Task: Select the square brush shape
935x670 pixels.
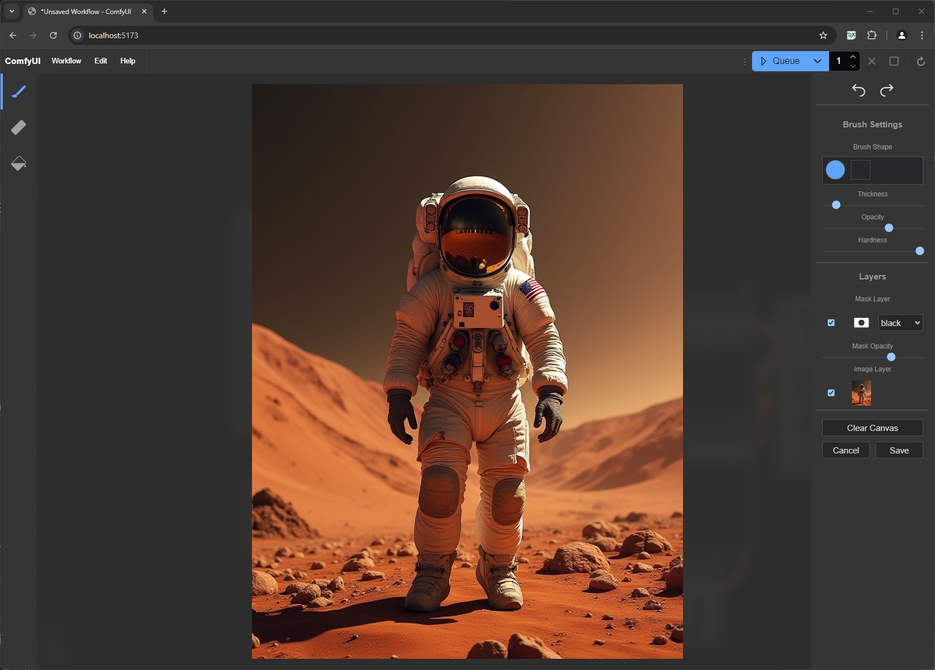Action: point(860,169)
